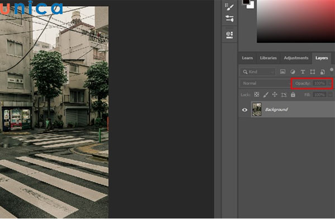Prevent artboard auto-nesting lock icon
This screenshot has height=223, width=335.
[x=284, y=95]
